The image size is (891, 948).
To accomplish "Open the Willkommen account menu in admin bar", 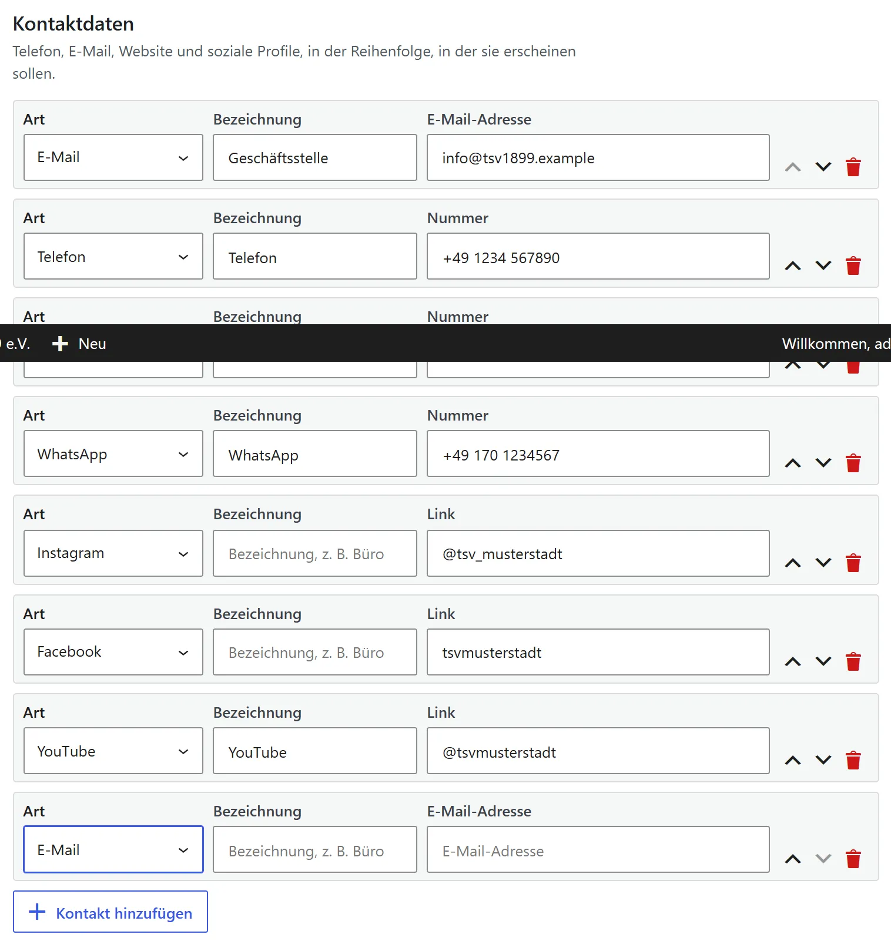I will tap(836, 344).
